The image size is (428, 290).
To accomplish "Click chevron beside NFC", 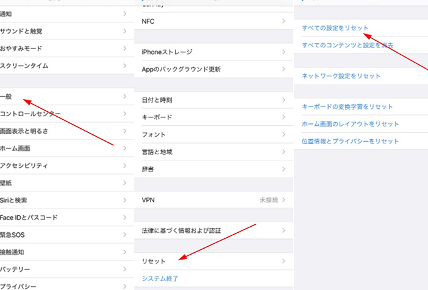I will 284,21.
